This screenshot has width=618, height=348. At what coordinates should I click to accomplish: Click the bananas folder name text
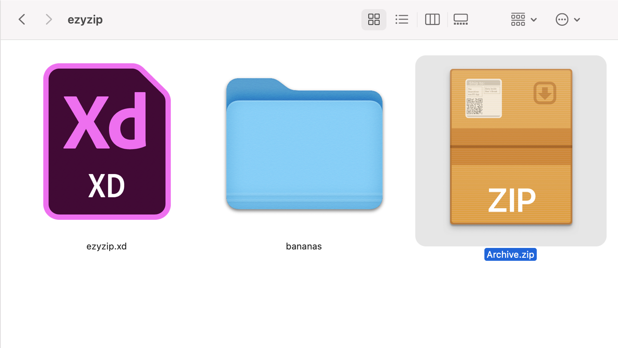coord(303,246)
